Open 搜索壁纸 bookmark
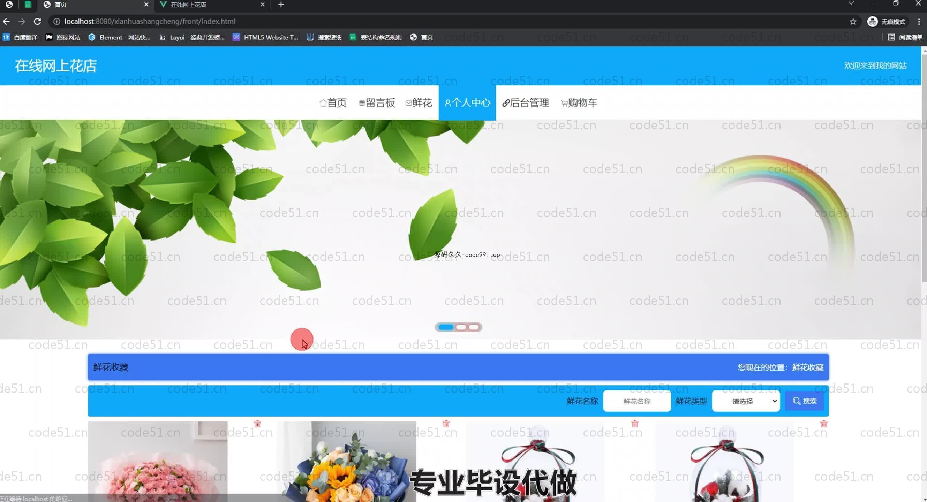This screenshot has height=502, width=927. pos(324,37)
